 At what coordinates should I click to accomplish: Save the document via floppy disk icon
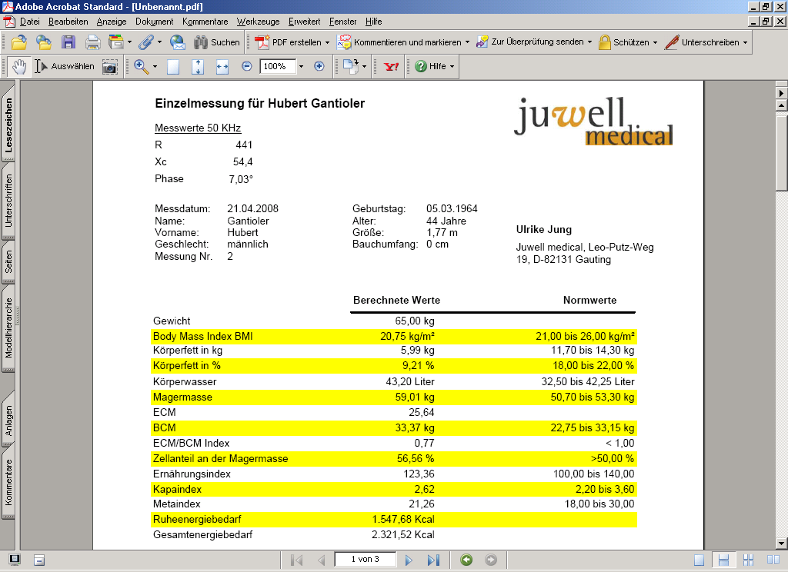[68, 42]
